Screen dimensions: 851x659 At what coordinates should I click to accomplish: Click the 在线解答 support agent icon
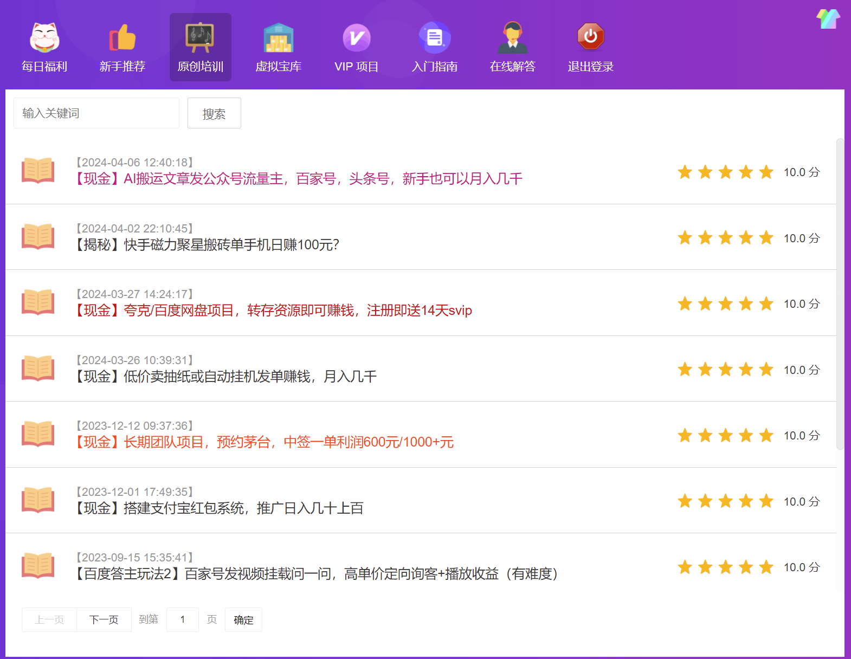512,37
